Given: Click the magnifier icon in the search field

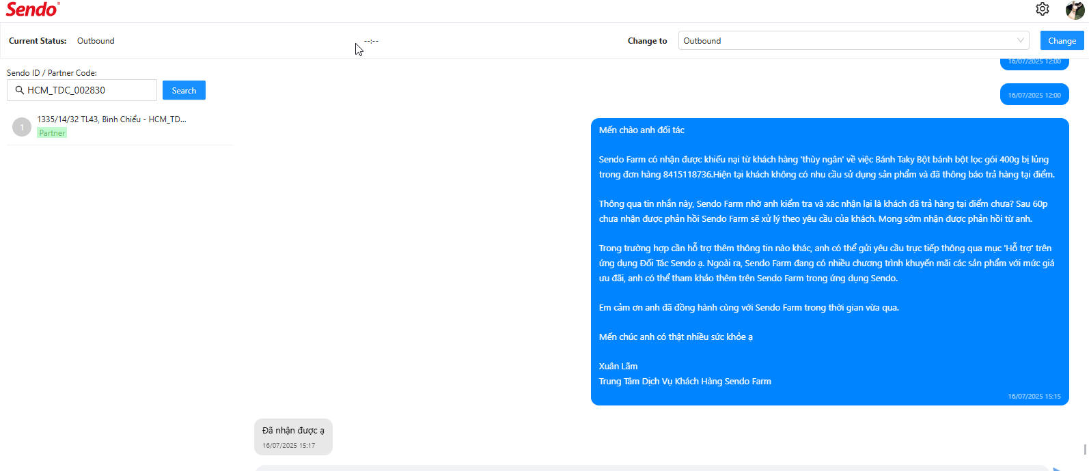Looking at the screenshot, I should 19,90.
